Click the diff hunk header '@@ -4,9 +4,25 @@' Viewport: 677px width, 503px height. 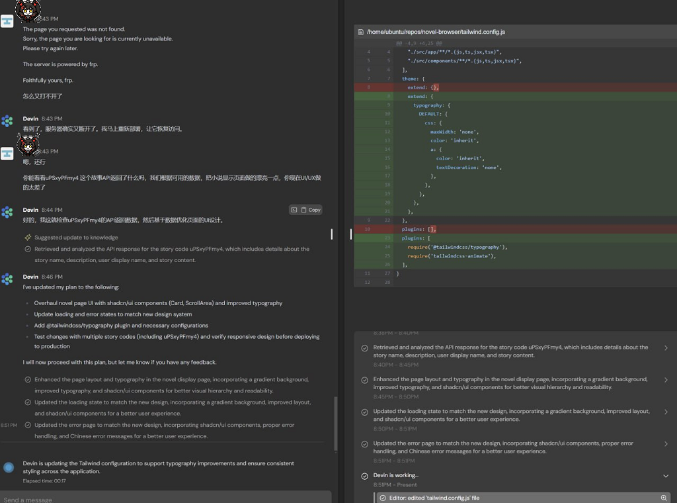tap(418, 43)
